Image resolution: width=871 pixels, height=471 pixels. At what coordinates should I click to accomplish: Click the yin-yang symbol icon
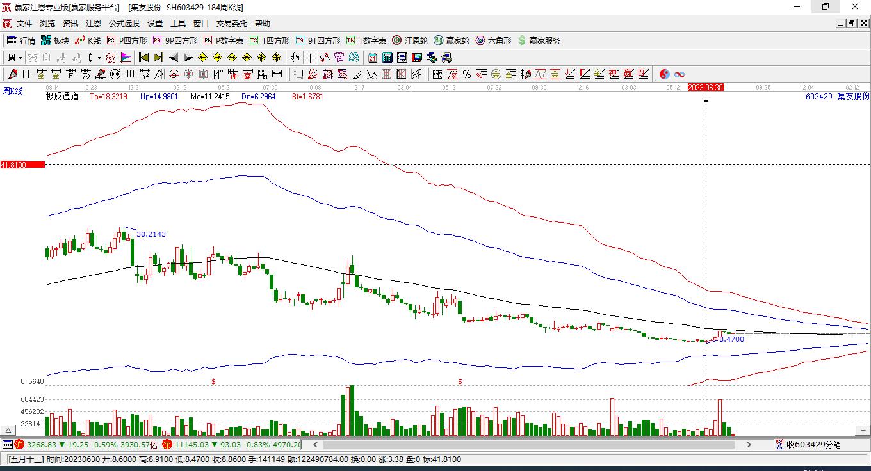pyautogui.click(x=664, y=74)
